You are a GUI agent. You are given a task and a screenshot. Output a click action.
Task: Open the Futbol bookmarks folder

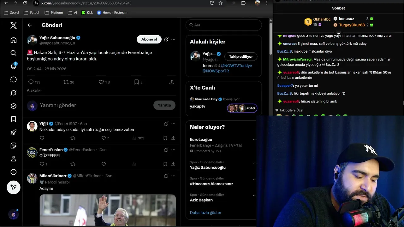[32, 13]
